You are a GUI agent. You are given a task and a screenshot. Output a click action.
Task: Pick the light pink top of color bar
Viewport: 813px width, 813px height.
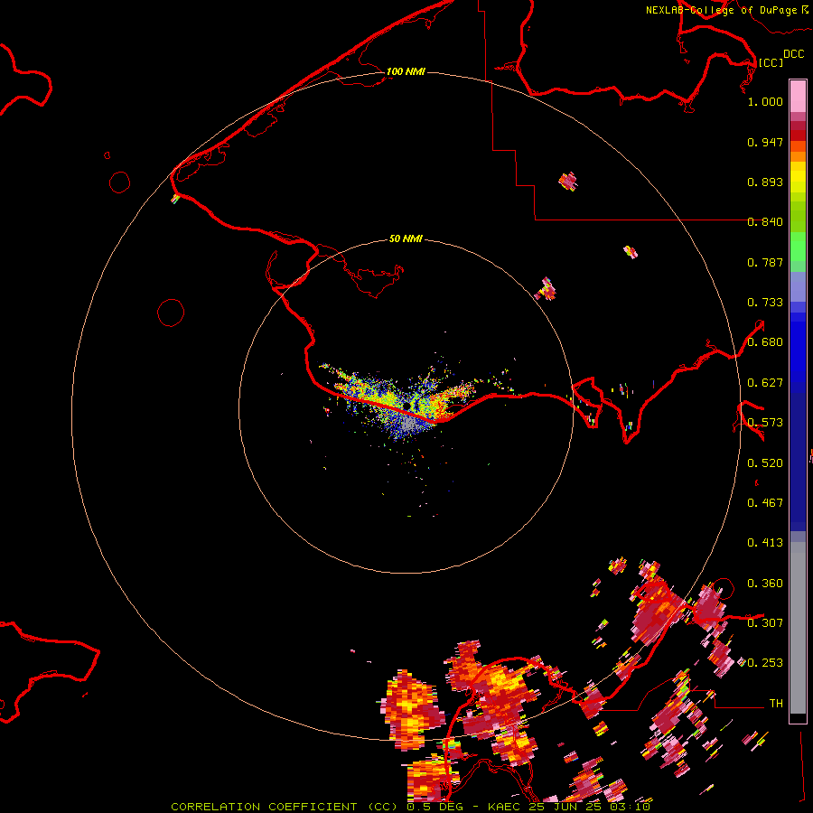(798, 97)
